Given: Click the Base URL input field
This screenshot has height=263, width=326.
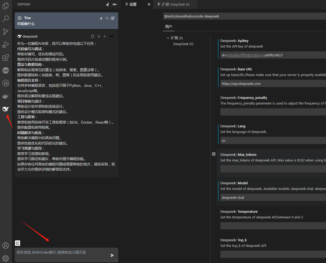Looking at the screenshot, I should pos(273,84).
